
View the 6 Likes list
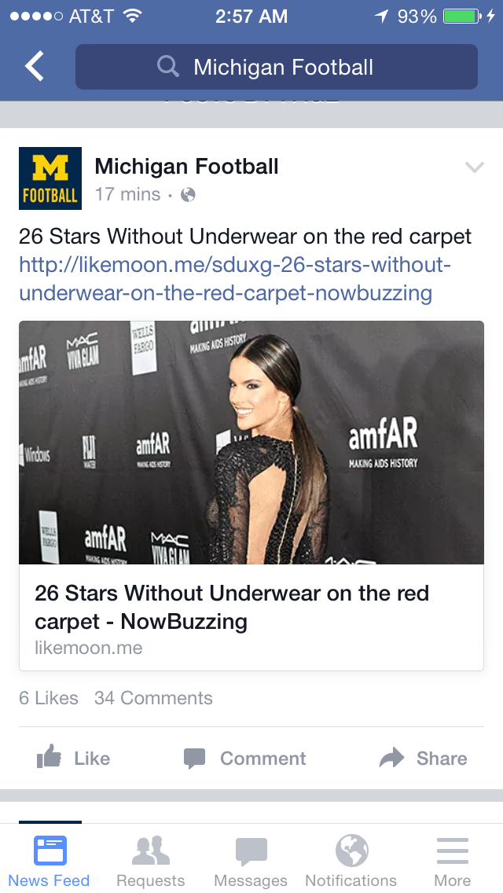(x=49, y=698)
